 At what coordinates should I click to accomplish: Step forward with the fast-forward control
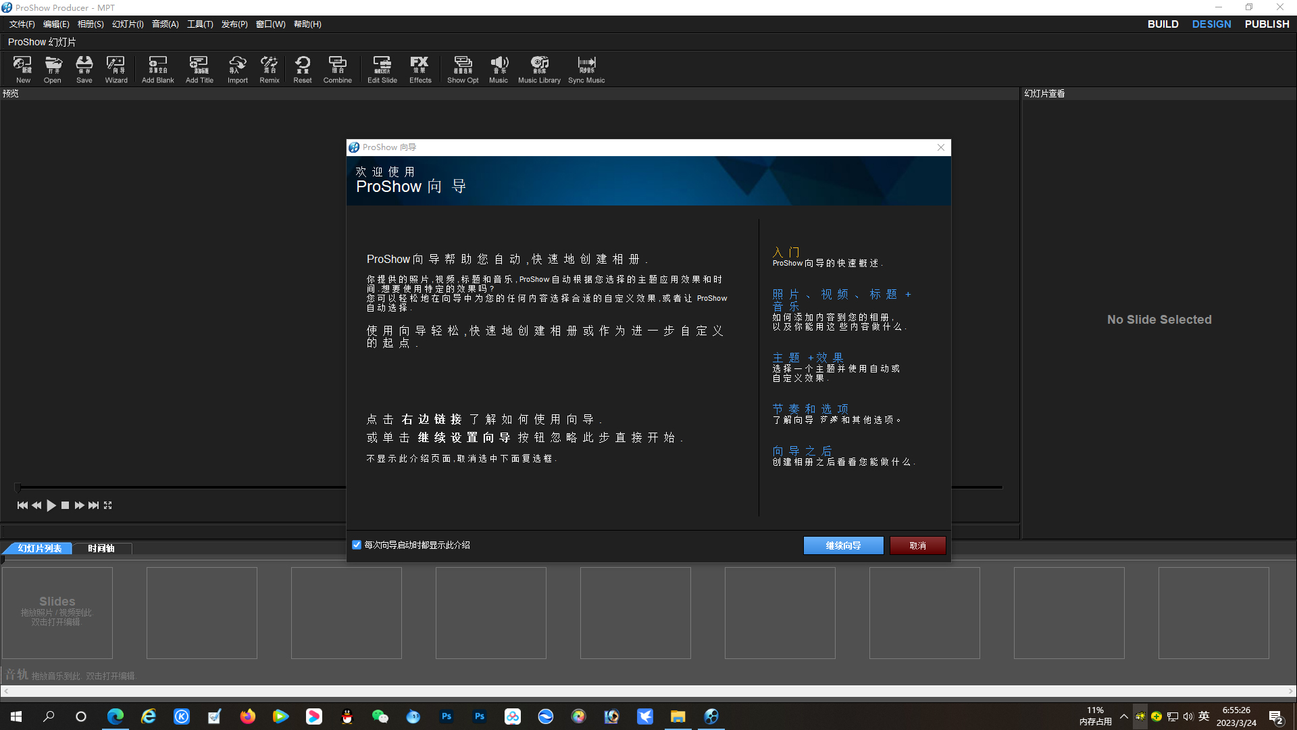[80, 506]
